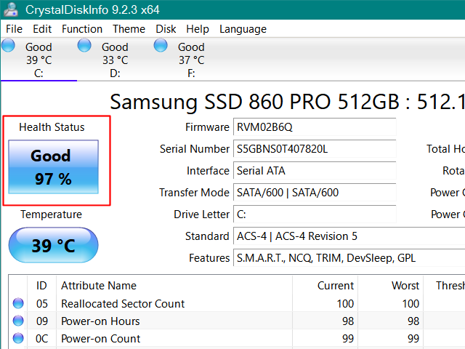Click the Interface field Serial ATA
The width and height of the screenshot is (465, 349).
(315, 171)
